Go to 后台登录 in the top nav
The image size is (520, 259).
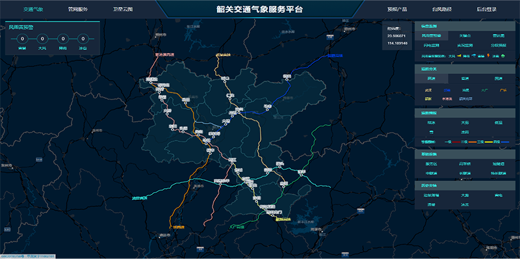[x=486, y=9]
